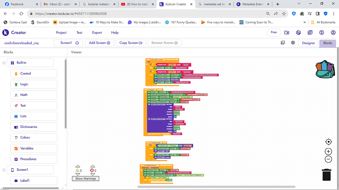Center the workspace with the target icon
Image resolution: width=339 pixels, height=190 pixels.
[328, 142]
